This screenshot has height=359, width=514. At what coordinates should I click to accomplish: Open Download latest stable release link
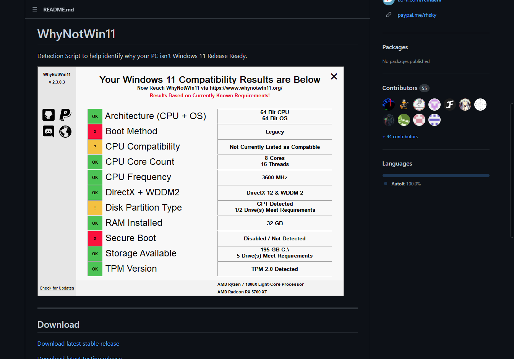click(x=78, y=344)
